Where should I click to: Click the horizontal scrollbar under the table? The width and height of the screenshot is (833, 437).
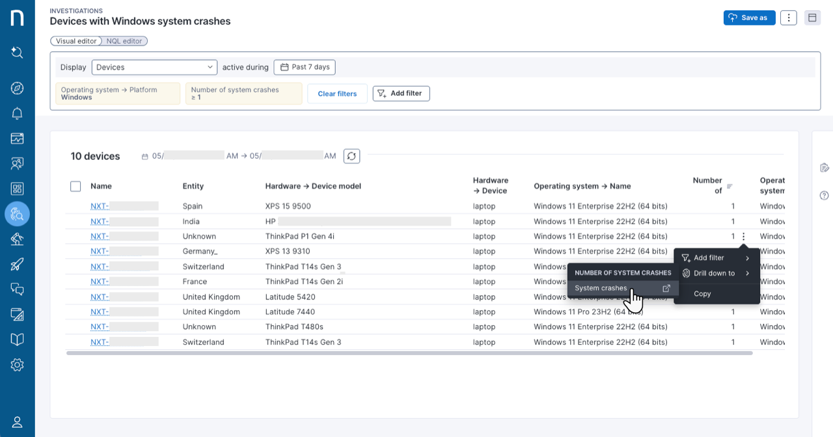(x=409, y=353)
